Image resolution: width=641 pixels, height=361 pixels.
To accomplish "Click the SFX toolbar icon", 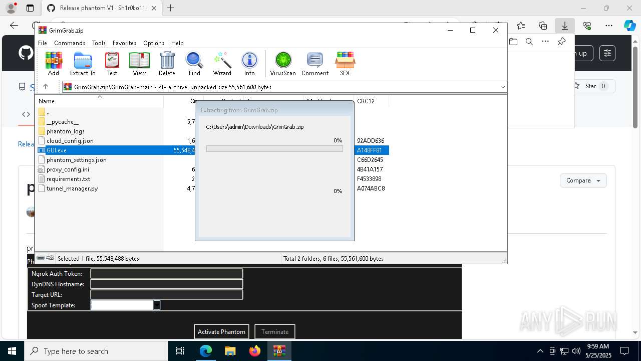I will coord(345,64).
